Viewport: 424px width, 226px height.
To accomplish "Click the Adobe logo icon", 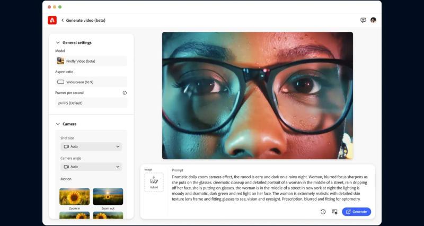I will pos(52,20).
